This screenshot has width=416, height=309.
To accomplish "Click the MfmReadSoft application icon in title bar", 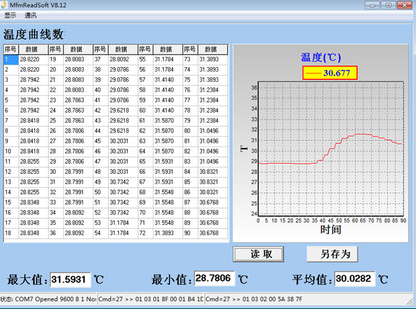I will click(x=6, y=4).
